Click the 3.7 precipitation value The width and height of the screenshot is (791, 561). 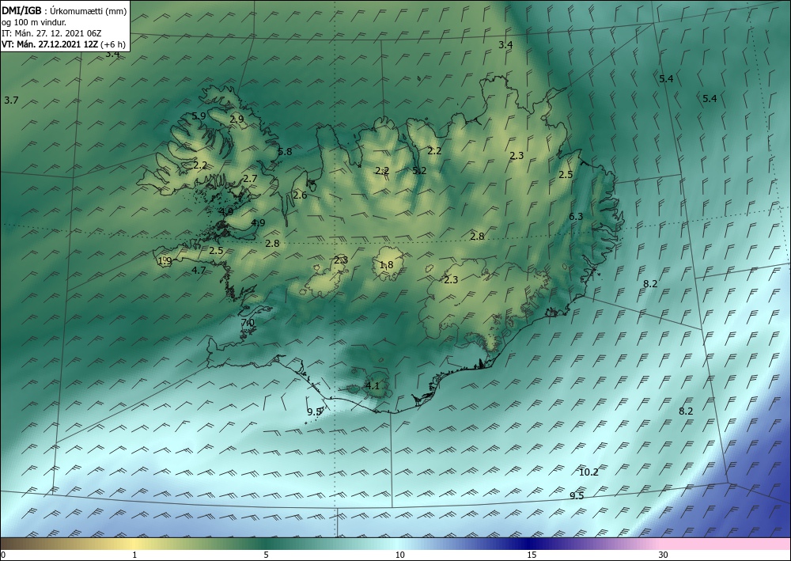click(x=11, y=100)
